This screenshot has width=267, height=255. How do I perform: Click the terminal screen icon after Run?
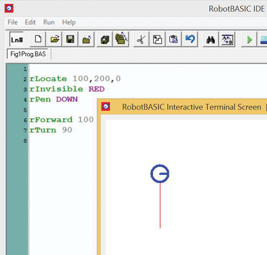click(x=263, y=39)
